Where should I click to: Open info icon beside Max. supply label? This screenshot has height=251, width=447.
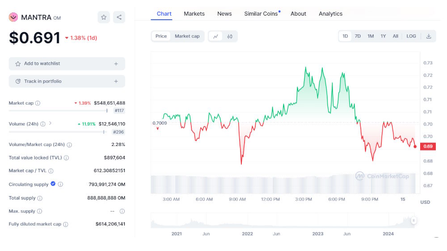click(40, 211)
